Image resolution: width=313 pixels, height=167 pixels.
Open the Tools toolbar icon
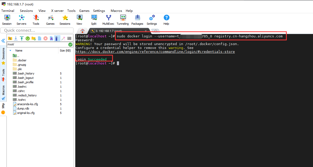coord(36,20)
